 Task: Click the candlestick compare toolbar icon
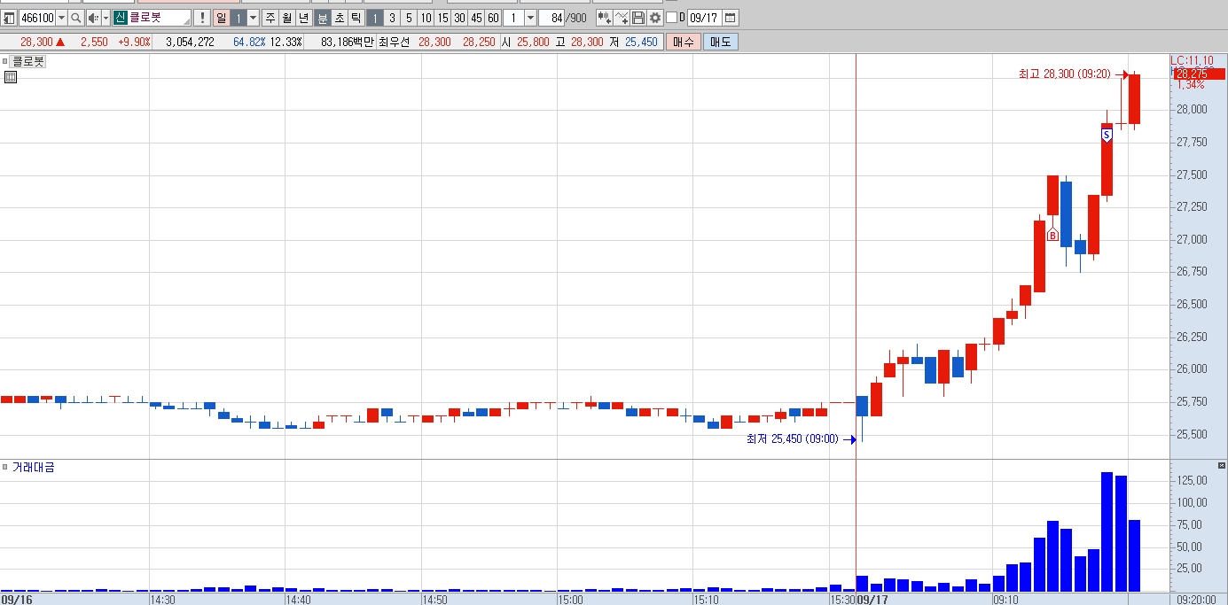click(604, 18)
